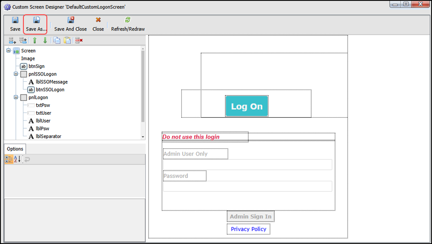Collapse the pnlSSOLogon tree node
This screenshot has width=432, height=244.
coord(16,74)
